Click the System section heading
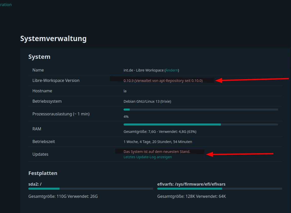 pyautogui.click(x=39, y=57)
